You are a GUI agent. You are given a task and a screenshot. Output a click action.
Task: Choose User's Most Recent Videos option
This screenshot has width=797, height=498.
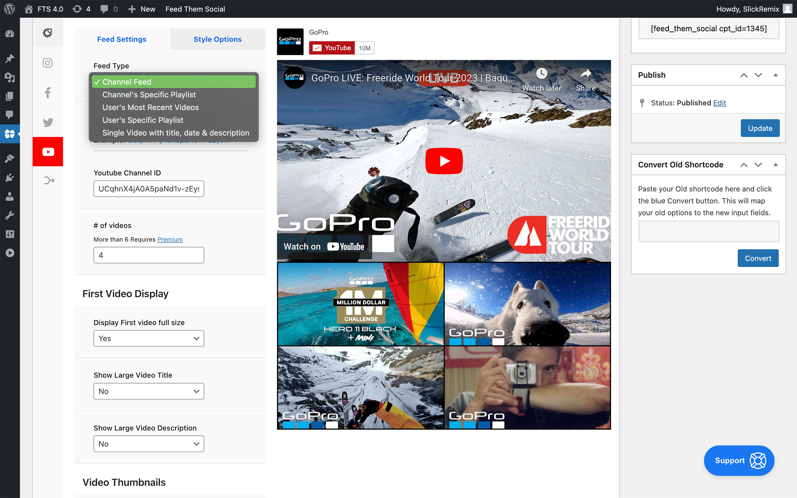coord(174,107)
